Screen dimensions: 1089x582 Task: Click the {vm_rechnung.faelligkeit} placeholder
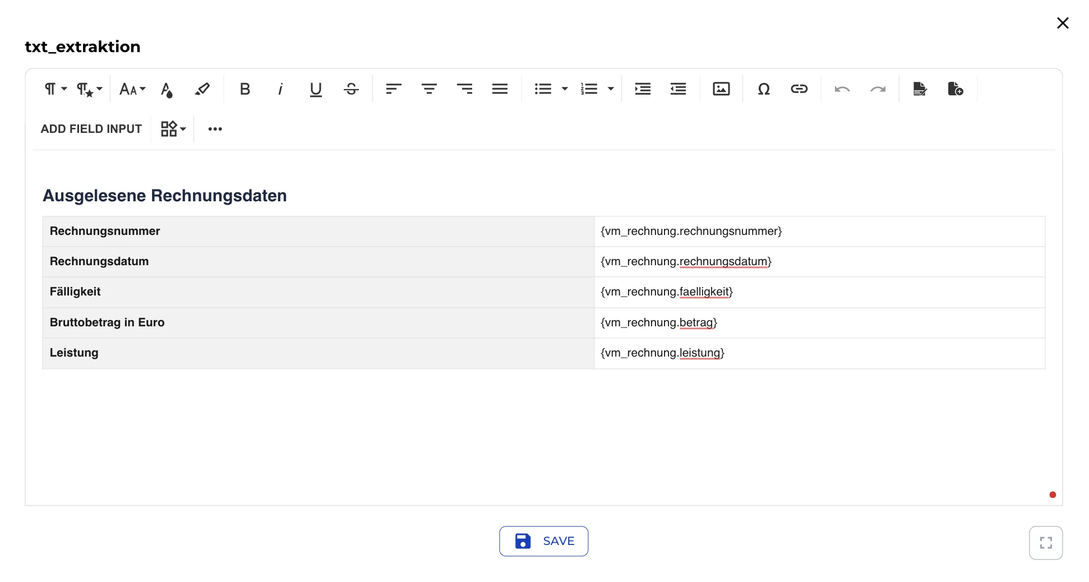(667, 292)
